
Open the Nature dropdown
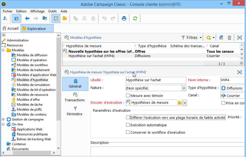[x=184, y=88]
